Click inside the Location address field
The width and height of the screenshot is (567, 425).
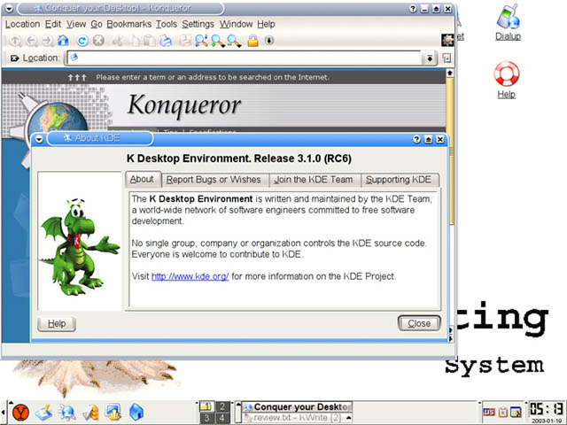[245, 58]
